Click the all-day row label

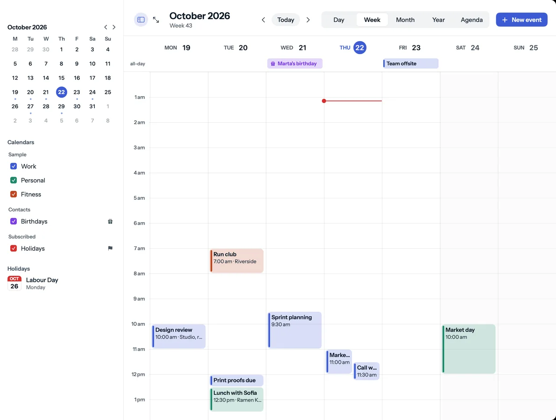(138, 64)
